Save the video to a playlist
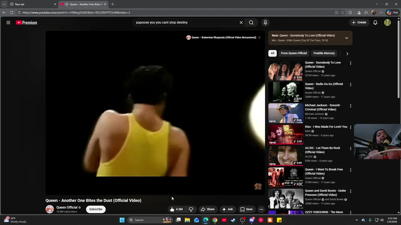This screenshot has height=225, width=401. tap(247, 209)
